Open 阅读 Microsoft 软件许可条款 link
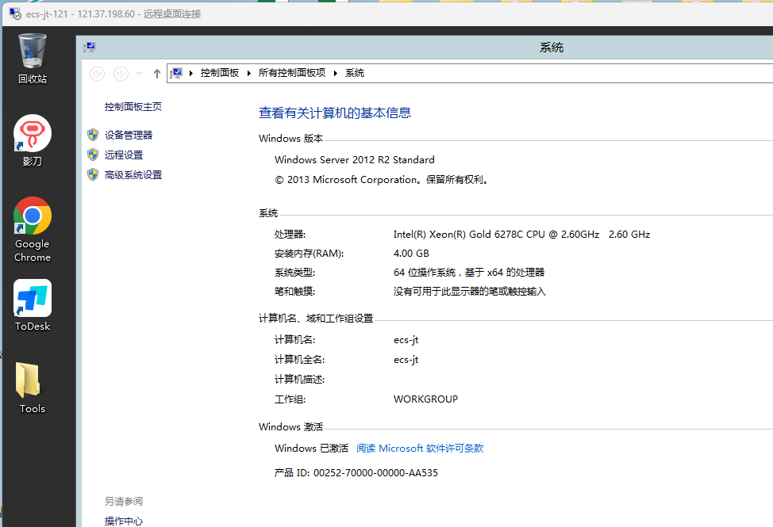The height and width of the screenshot is (527, 773). (420, 449)
